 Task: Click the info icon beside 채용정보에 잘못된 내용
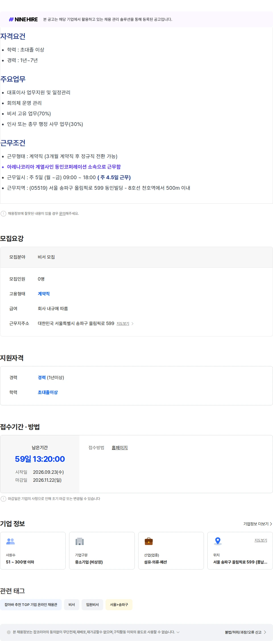point(3,214)
